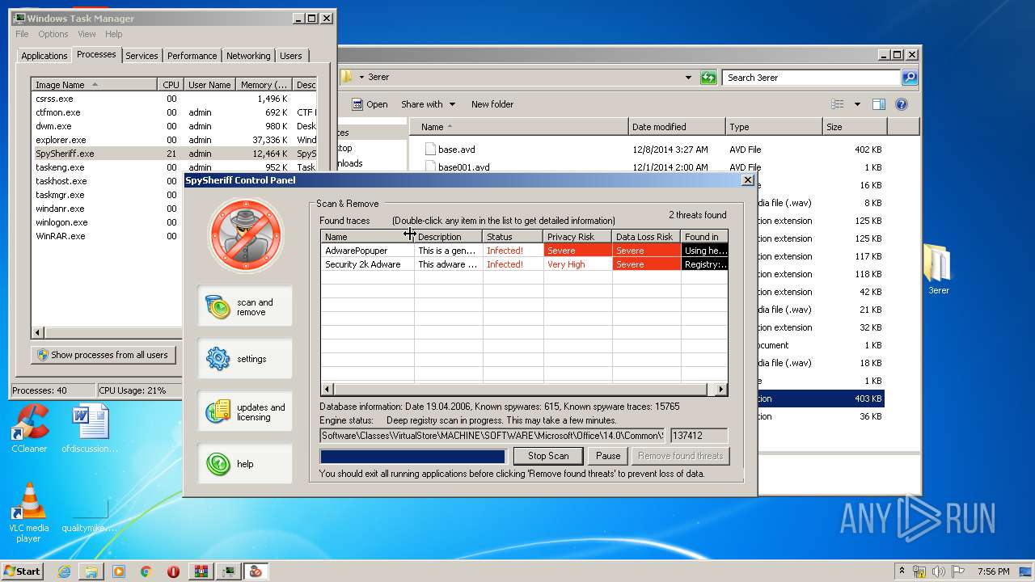Screen dimensions: 1035x582
Task: Click the Search 3erer input field
Action: (811, 78)
